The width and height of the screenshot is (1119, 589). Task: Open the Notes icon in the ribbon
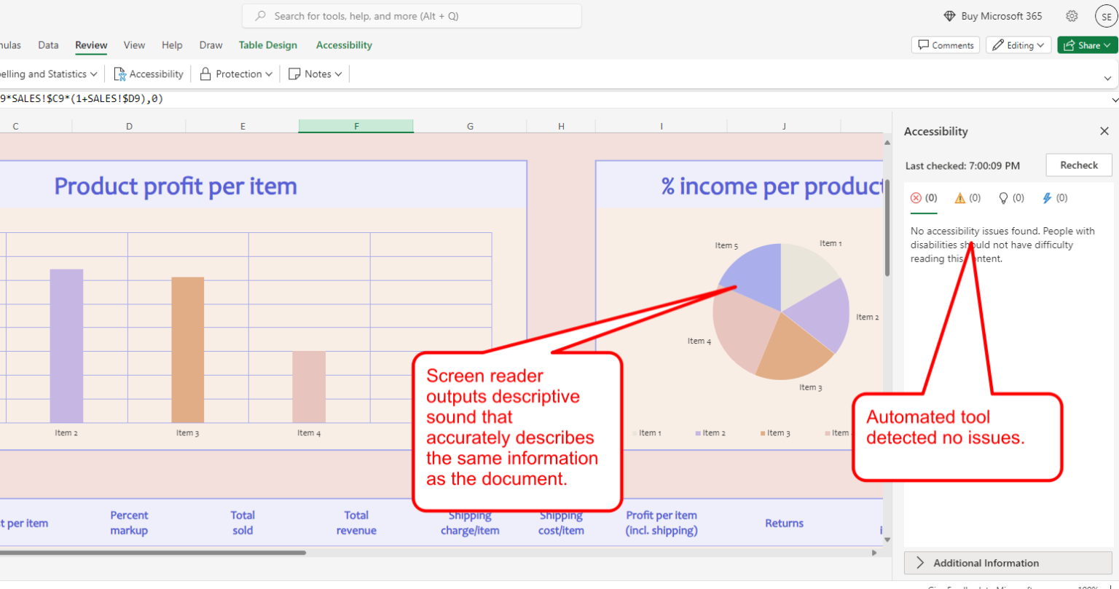[294, 73]
